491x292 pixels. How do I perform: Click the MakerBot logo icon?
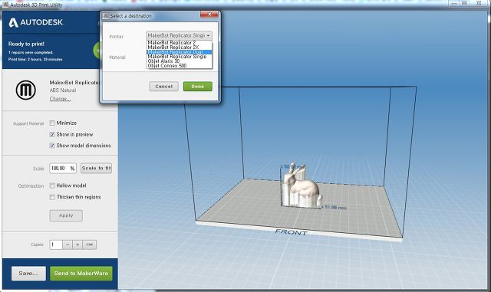pyautogui.click(x=25, y=90)
